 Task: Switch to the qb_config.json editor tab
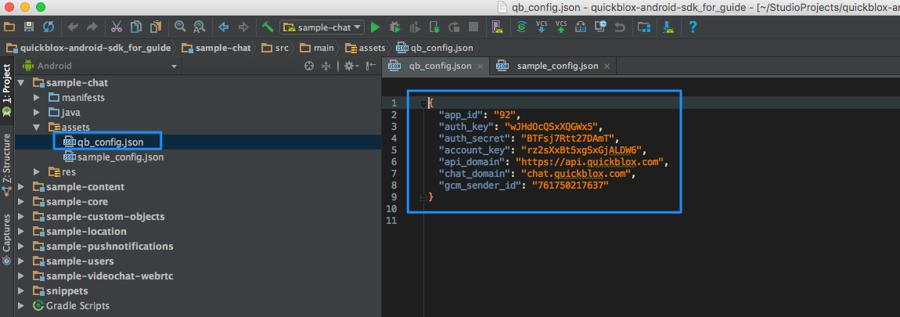pyautogui.click(x=436, y=66)
